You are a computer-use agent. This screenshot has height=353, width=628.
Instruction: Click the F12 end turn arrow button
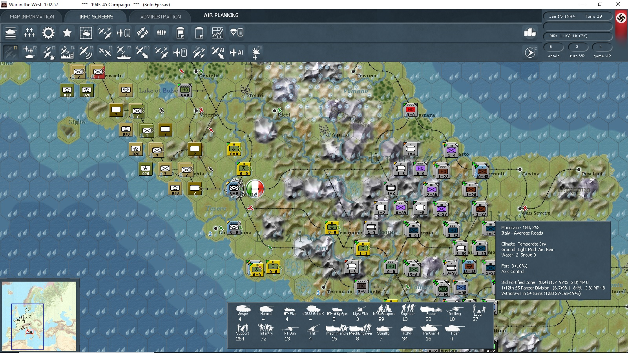(x=530, y=52)
